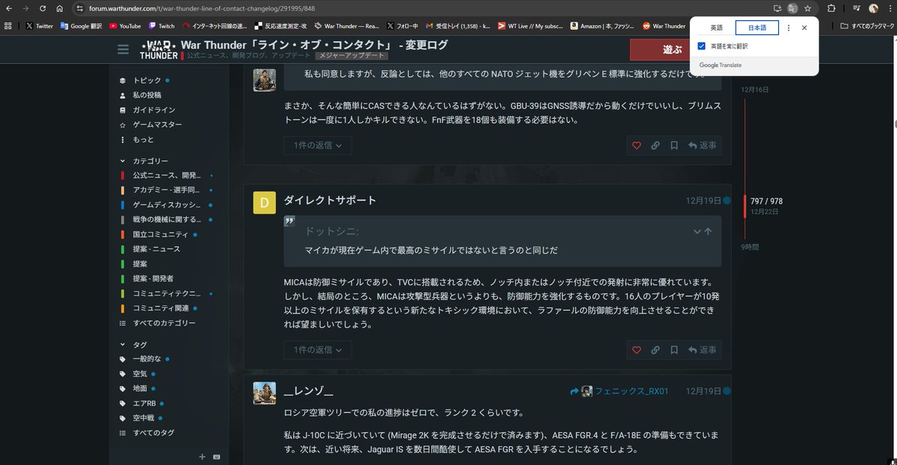
Task: Select 返事 to reply to the post
Action: (x=701, y=349)
